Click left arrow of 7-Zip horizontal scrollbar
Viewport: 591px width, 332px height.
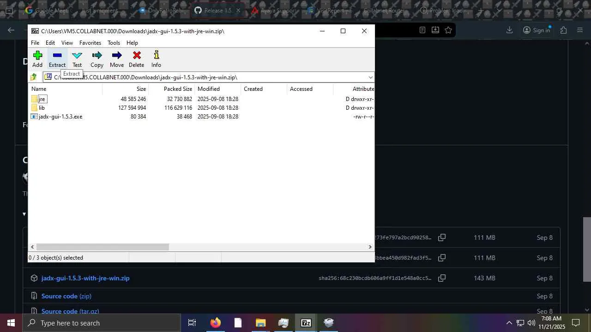(x=32, y=247)
